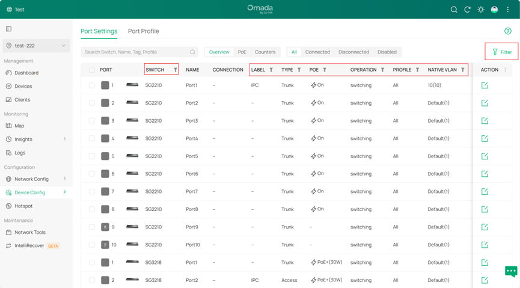The width and height of the screenshot is (520, 288).
Task: Click the edit icon for Port1 SG2210
Action: (485, 85)
